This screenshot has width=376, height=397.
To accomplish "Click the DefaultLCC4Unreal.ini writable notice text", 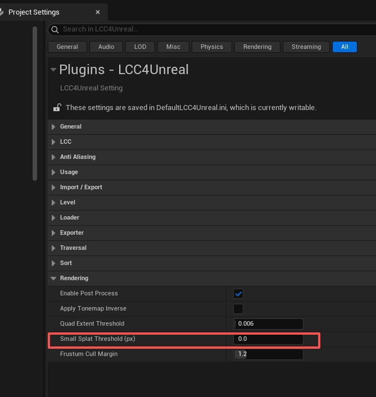I will coord(191,108).
